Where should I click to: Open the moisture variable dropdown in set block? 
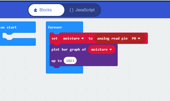74,38
